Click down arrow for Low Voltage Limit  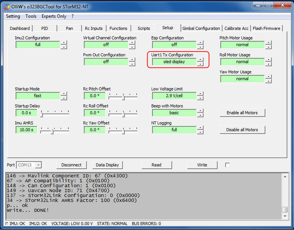(x=200, y=98)
